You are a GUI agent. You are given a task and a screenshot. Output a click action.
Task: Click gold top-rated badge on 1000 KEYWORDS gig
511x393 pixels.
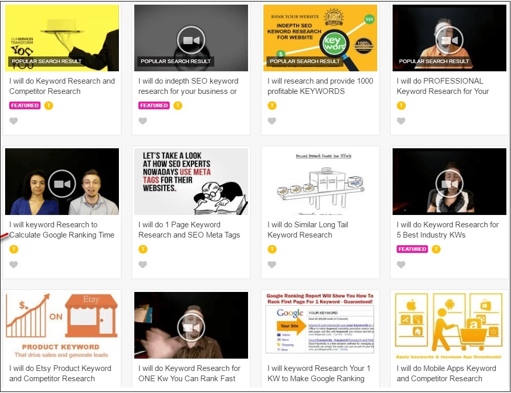[272, 106]
